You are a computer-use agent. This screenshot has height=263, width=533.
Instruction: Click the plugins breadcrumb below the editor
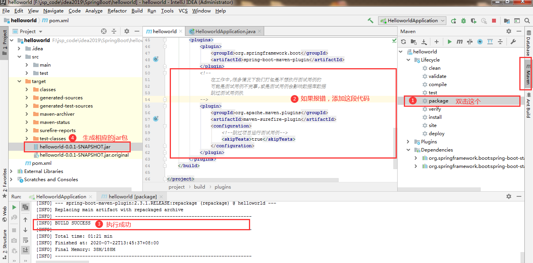[223, 187]
